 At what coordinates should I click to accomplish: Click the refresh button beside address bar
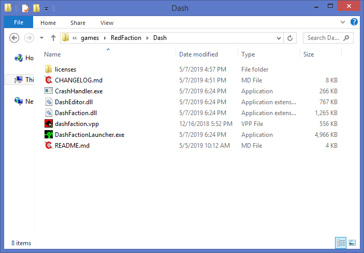(x=290, y=38)
